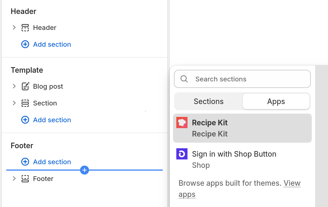Click the Template group heading
Viewport: 328px width, 207px height.
[27, 70]
